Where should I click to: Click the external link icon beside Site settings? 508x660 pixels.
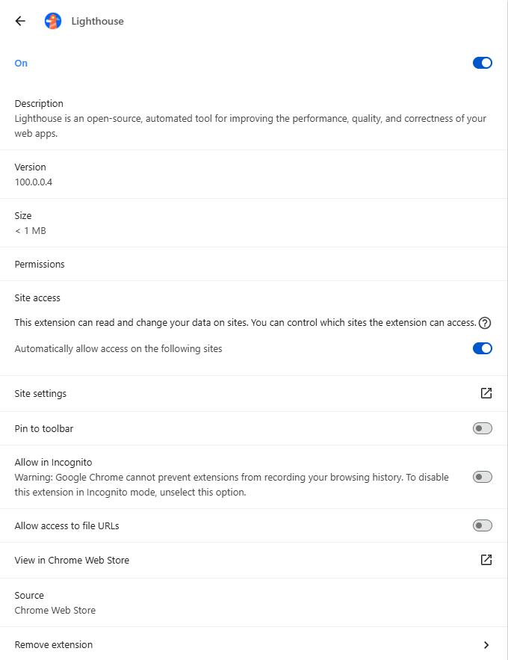486,392
